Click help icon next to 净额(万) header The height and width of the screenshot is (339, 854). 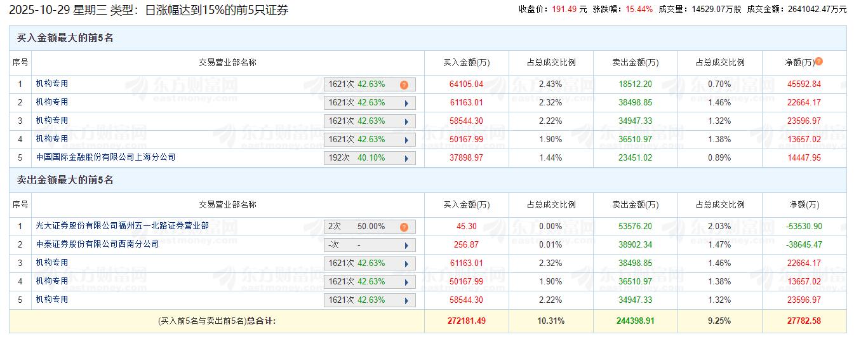[x=818, y=62]
